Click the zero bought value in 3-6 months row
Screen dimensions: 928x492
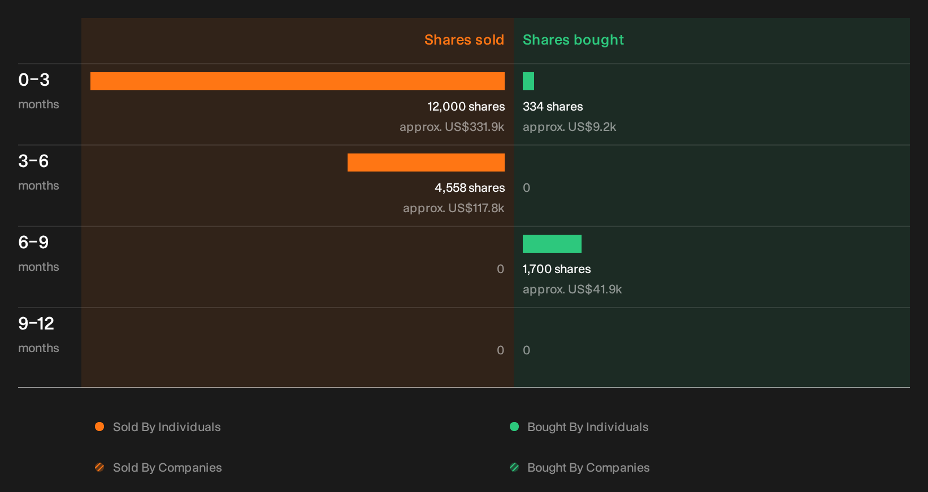(527, 188)
